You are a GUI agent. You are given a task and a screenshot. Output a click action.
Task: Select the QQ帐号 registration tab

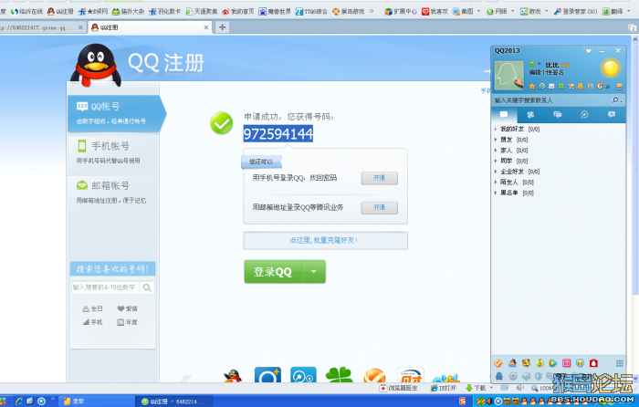click(115, 114)
